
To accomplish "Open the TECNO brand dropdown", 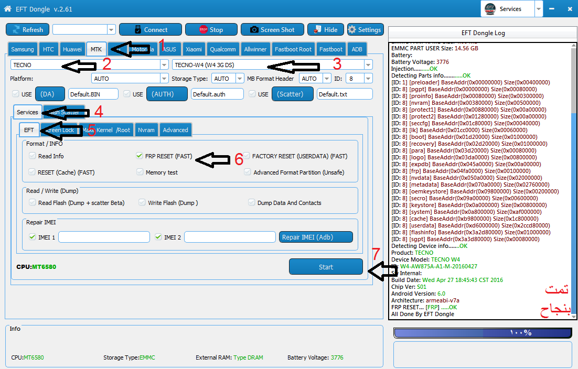I will point(164,65).
